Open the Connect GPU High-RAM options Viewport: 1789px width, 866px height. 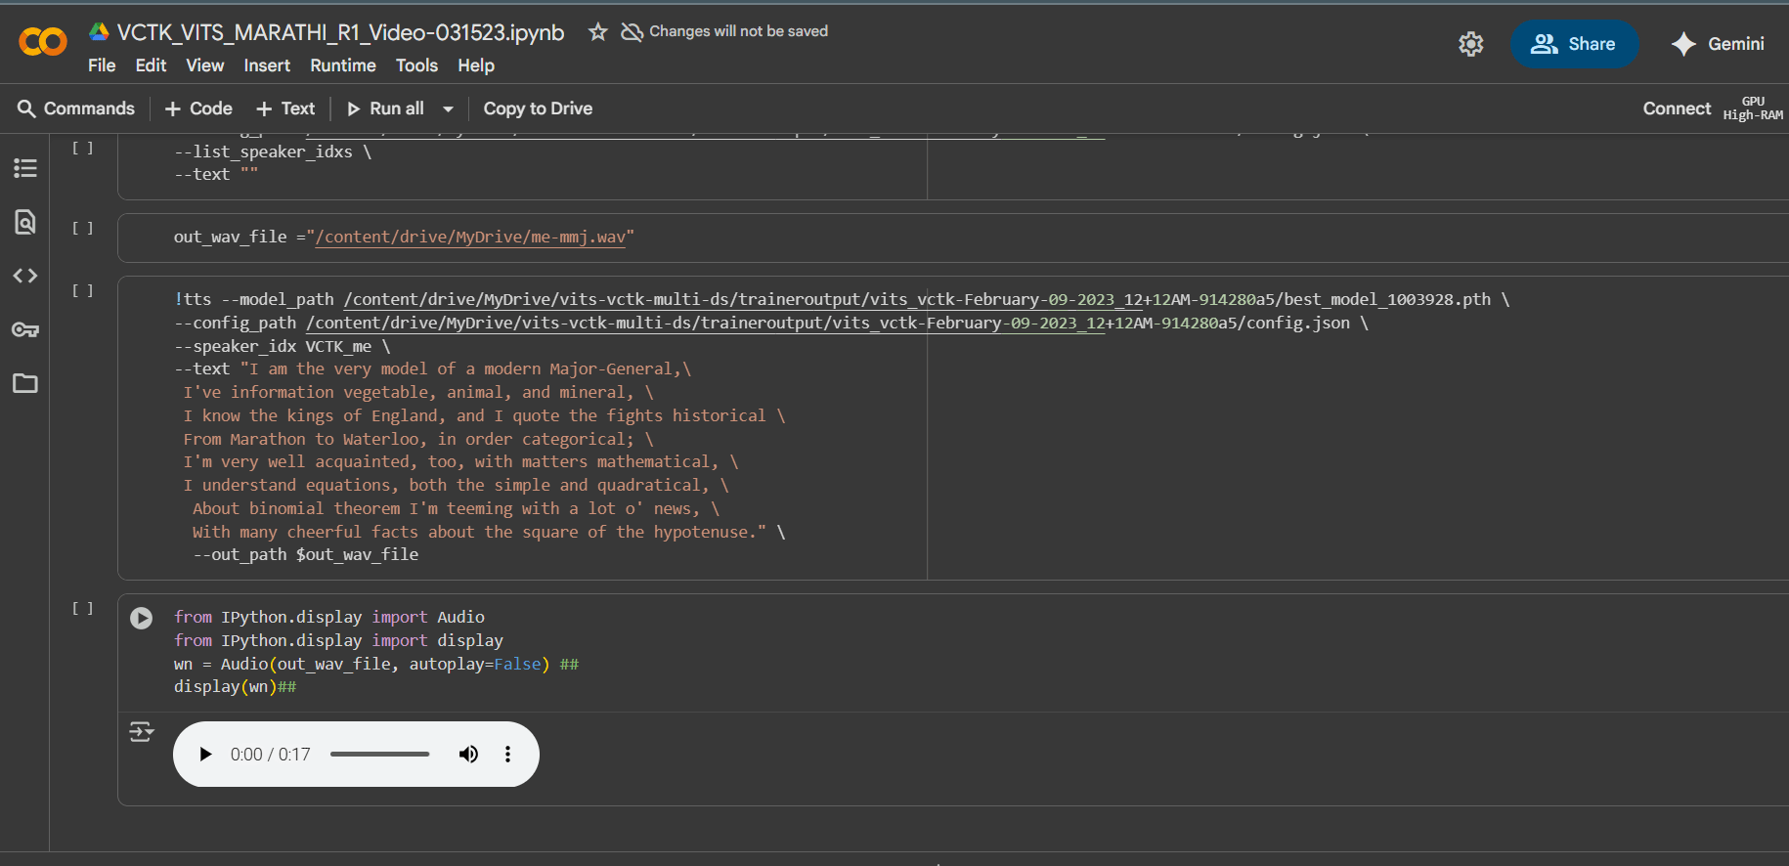[1752, 108]
